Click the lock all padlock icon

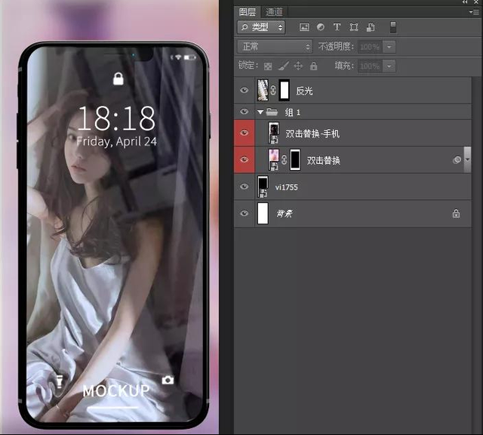(312, 66)
